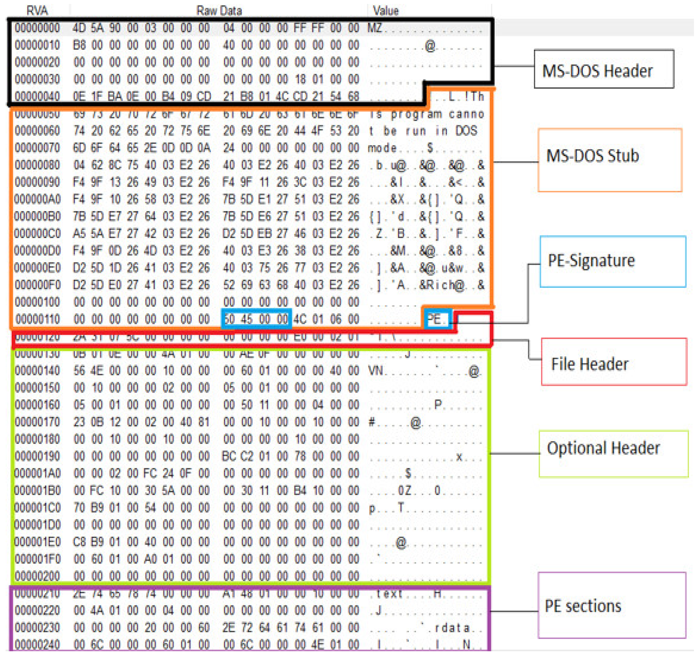This screenshot has height=656, width=699.
Task: Click the '.rdata' text in Value column
Action: [x=452, y=628]
